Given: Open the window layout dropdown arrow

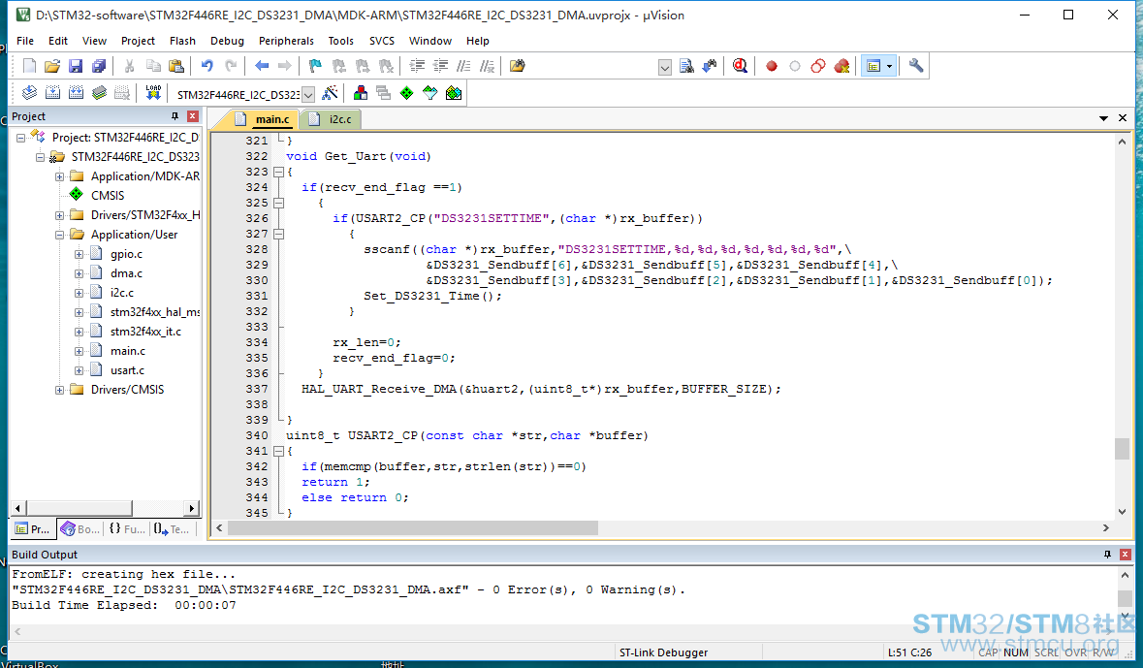Looking at the screenshot, I should click(x=889, y=66).
